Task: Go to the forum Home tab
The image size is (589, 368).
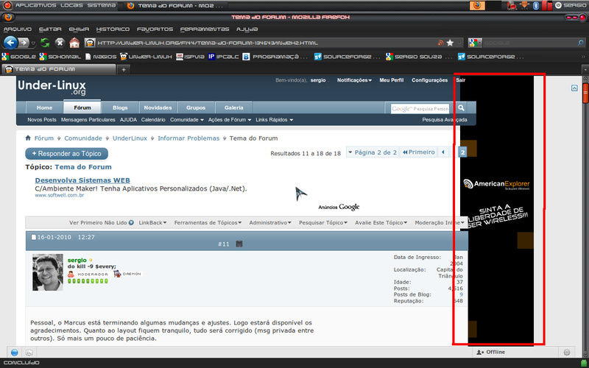Action: 44,107
